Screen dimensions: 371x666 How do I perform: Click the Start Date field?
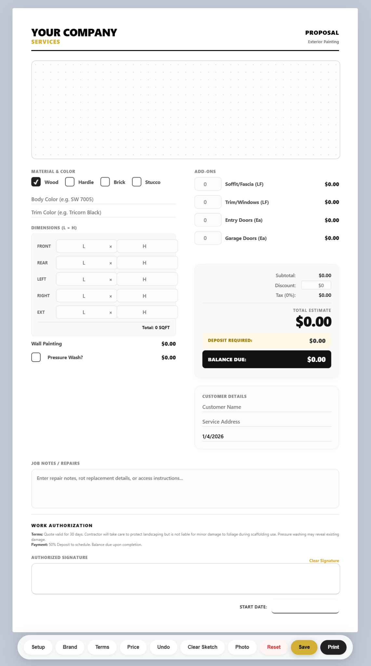tap(305, 606)
